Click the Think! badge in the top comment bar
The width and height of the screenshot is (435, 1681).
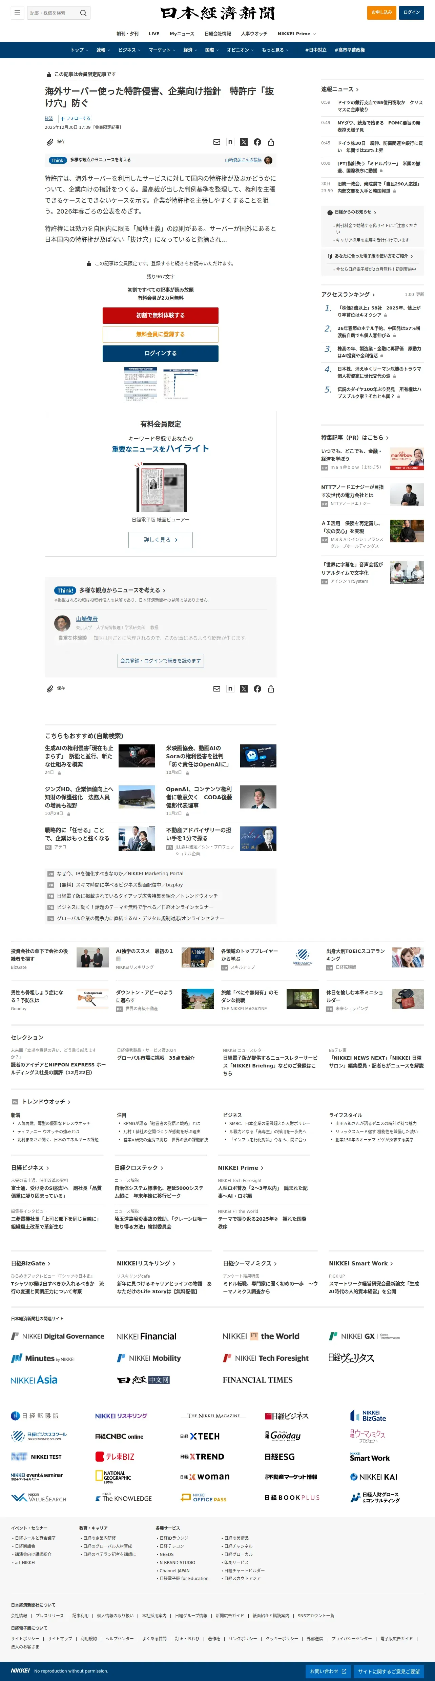(58, 160)
